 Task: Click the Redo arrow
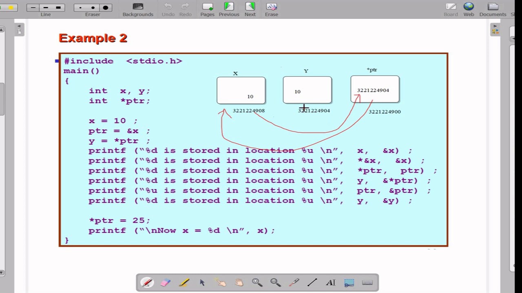click(x=186, y=10)
